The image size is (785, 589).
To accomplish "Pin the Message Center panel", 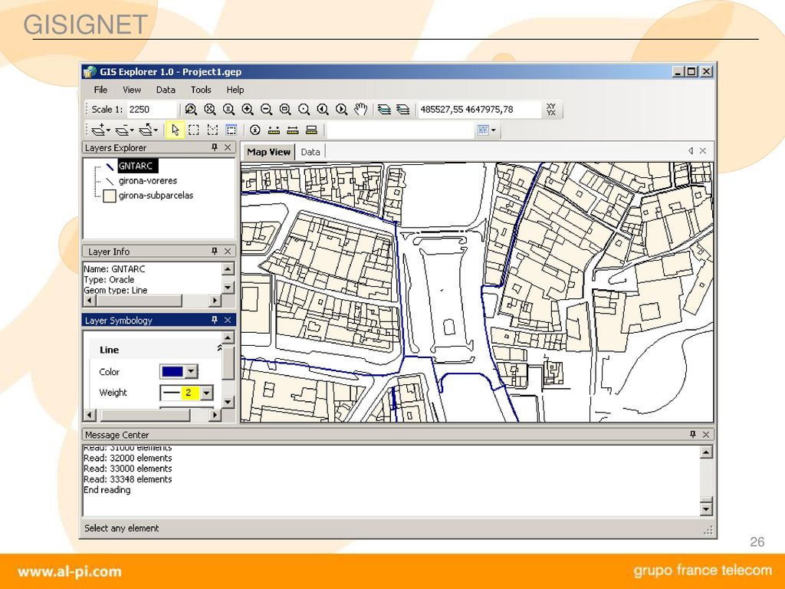I will (692, 434).
